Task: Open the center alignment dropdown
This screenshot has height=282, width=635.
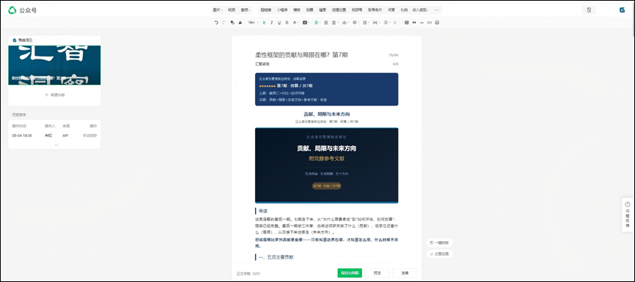Action: coord(317,23)
